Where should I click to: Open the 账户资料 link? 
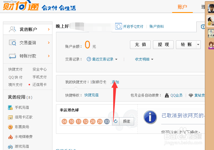click(x=157, y=26)
